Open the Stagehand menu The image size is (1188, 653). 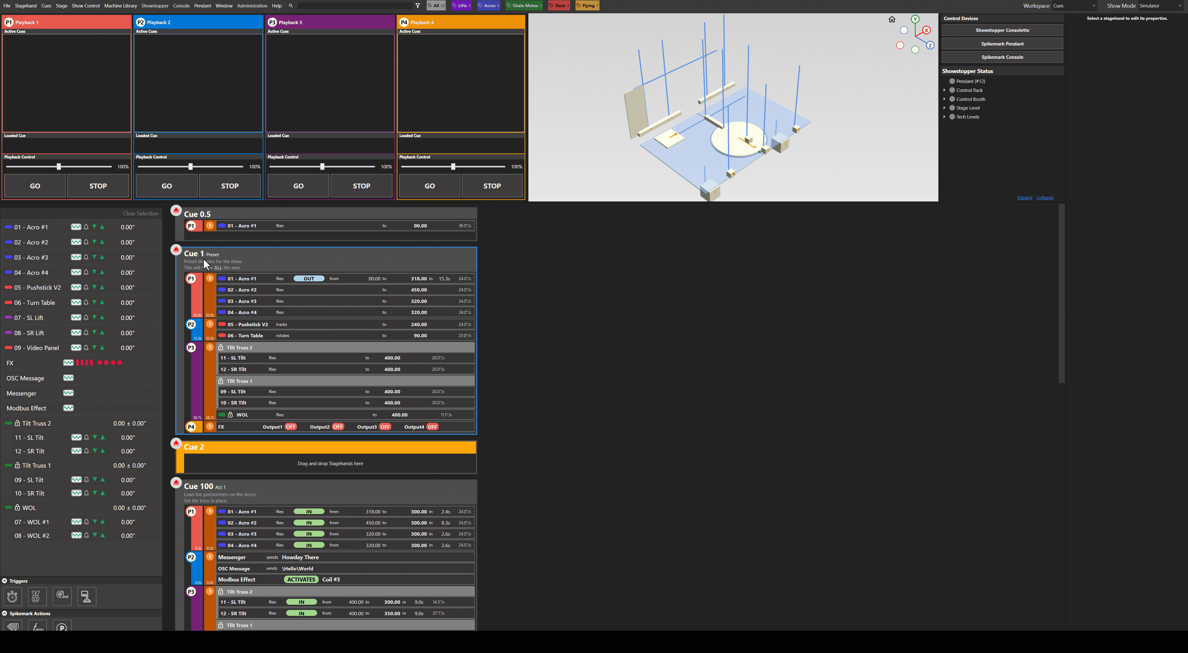(25, 6)
